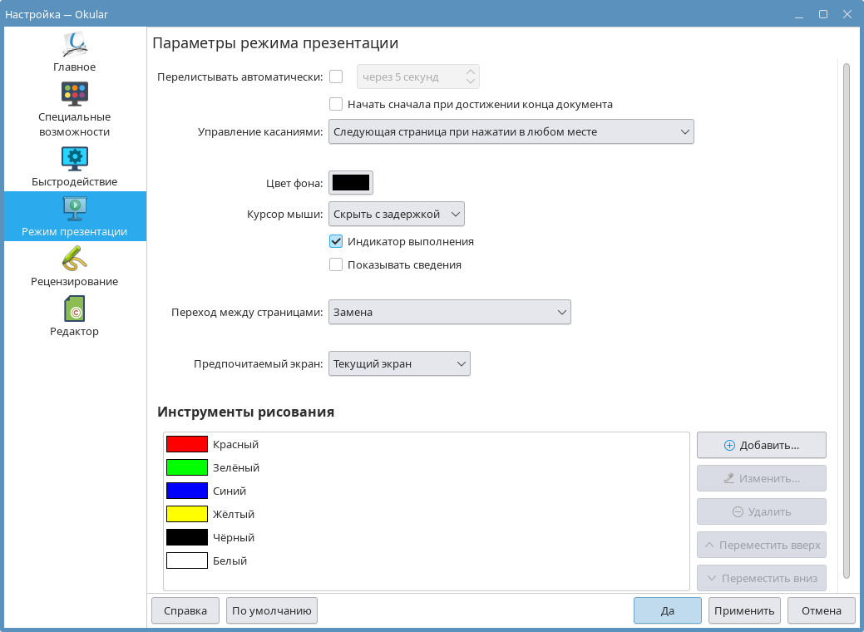The height and width of the screenshot is (632, 864).
Task: Open the Главное settings section icon
Action: pyautogui.click(x=75, y=44)
